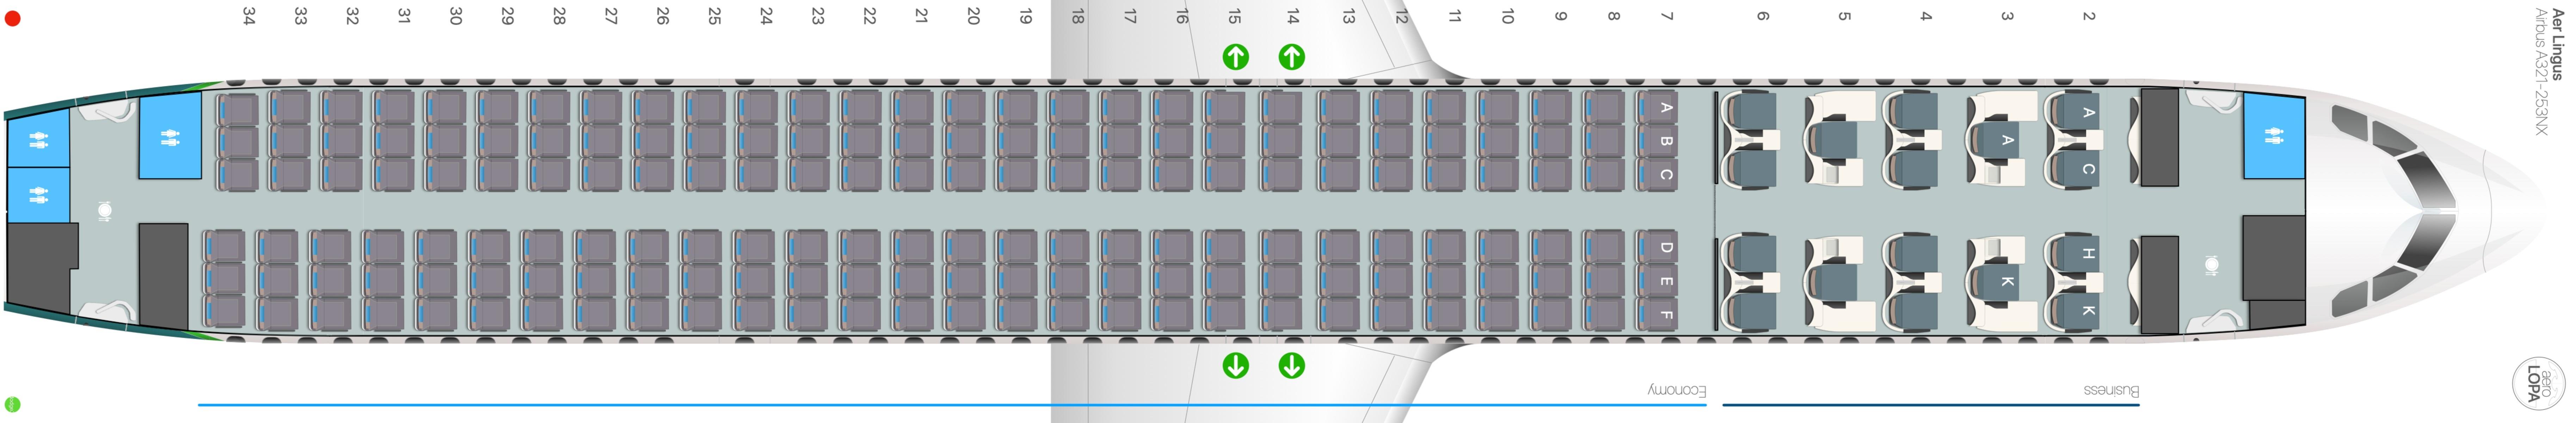Click the dark galley block beside seat 2K

(x=2159, y=285)
